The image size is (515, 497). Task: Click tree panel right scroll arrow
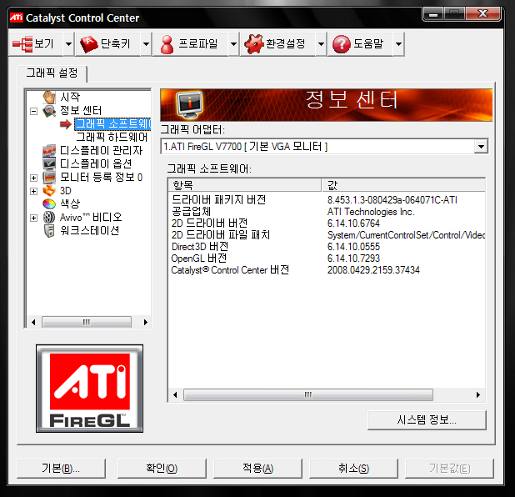pos(146,322)
